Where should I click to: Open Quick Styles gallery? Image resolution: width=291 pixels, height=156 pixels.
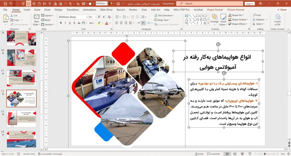pyautogui.click(x=223, y=20)
